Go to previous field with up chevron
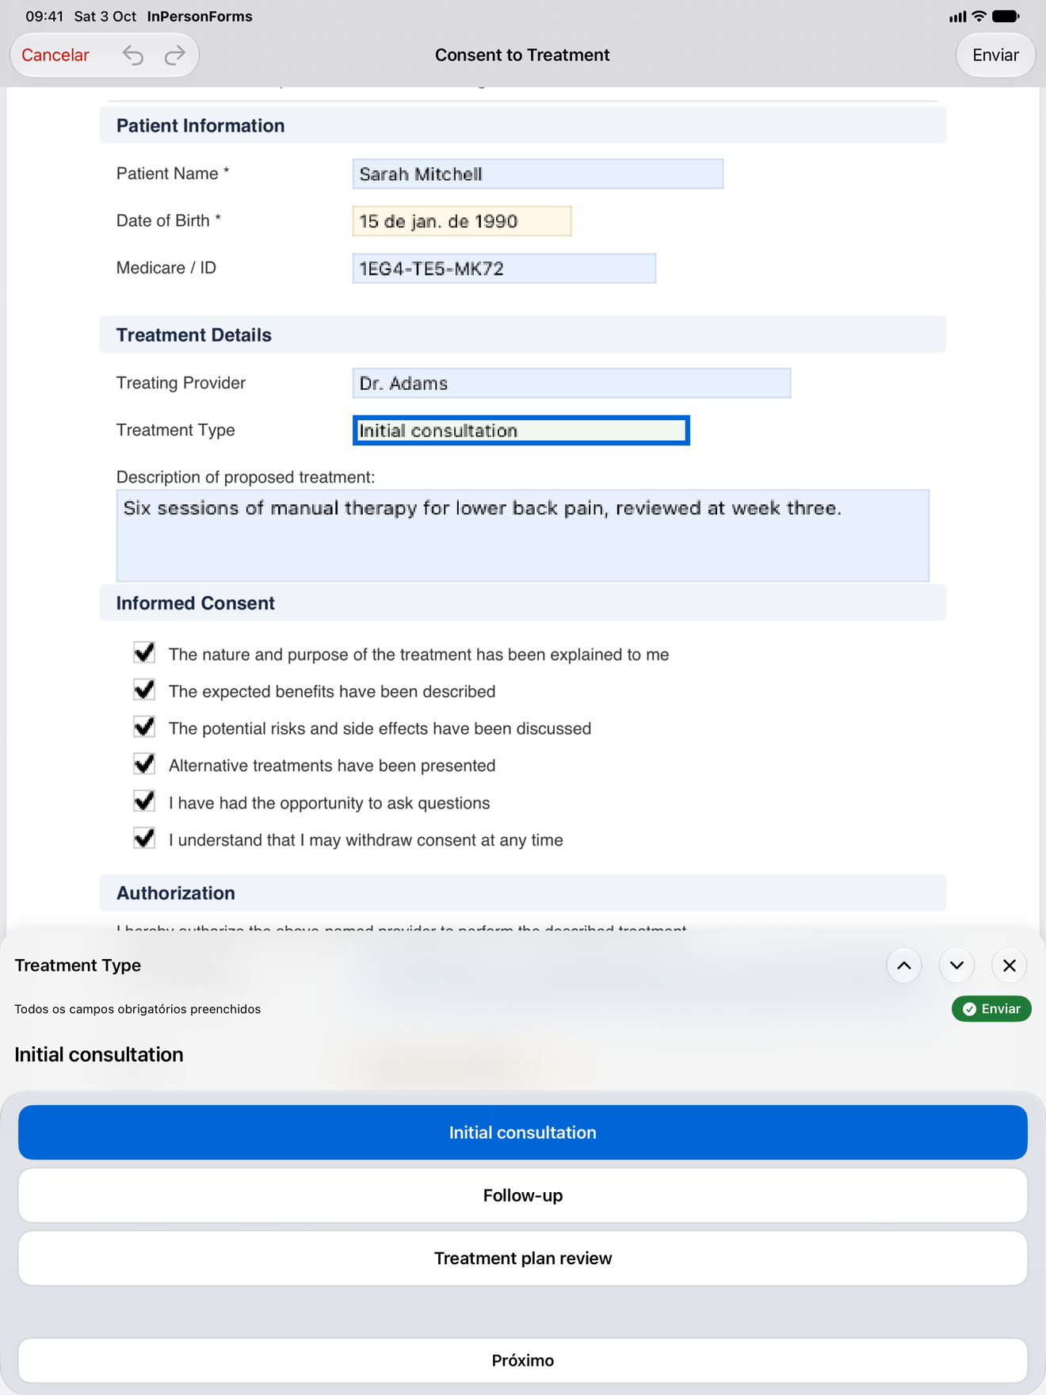 click(903, 965)
